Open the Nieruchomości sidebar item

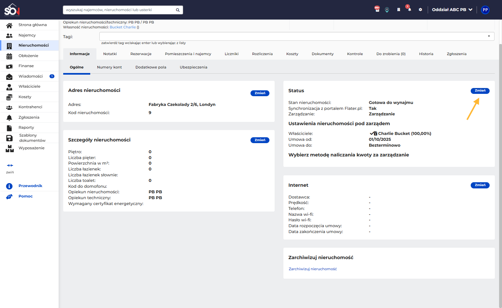pos(30,46)
